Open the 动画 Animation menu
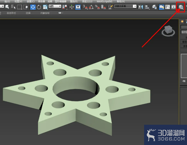Image resolution: width=187 pixels, height=145 pixels. pos(50,1)
